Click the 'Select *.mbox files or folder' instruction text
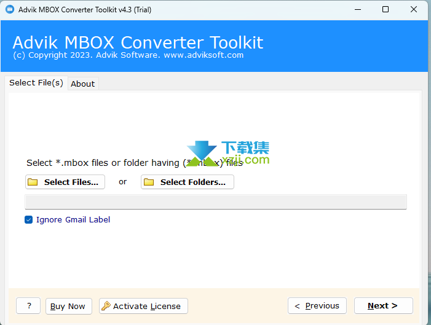 click(135, 163)
